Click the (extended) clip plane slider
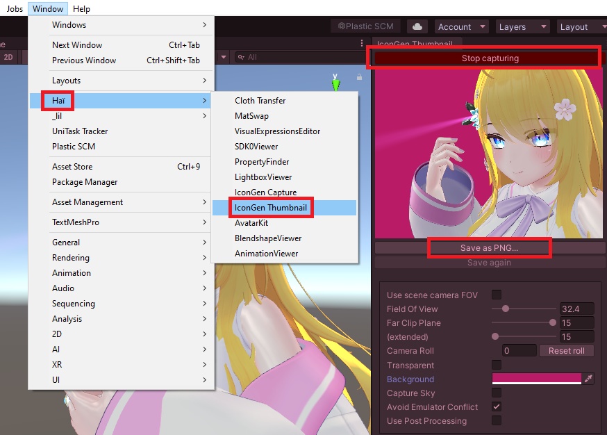607x435 pixels. (x=524, y=336)
